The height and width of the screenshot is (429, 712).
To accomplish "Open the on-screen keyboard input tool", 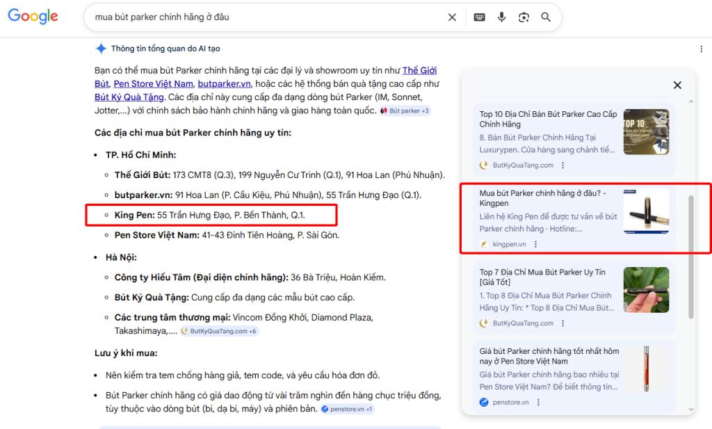I will pos(480,17).
